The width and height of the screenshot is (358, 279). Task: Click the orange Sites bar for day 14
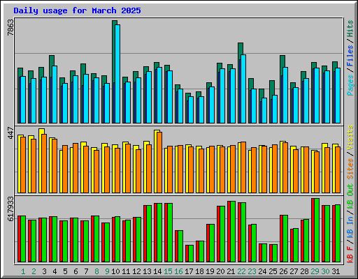point(159,163)
